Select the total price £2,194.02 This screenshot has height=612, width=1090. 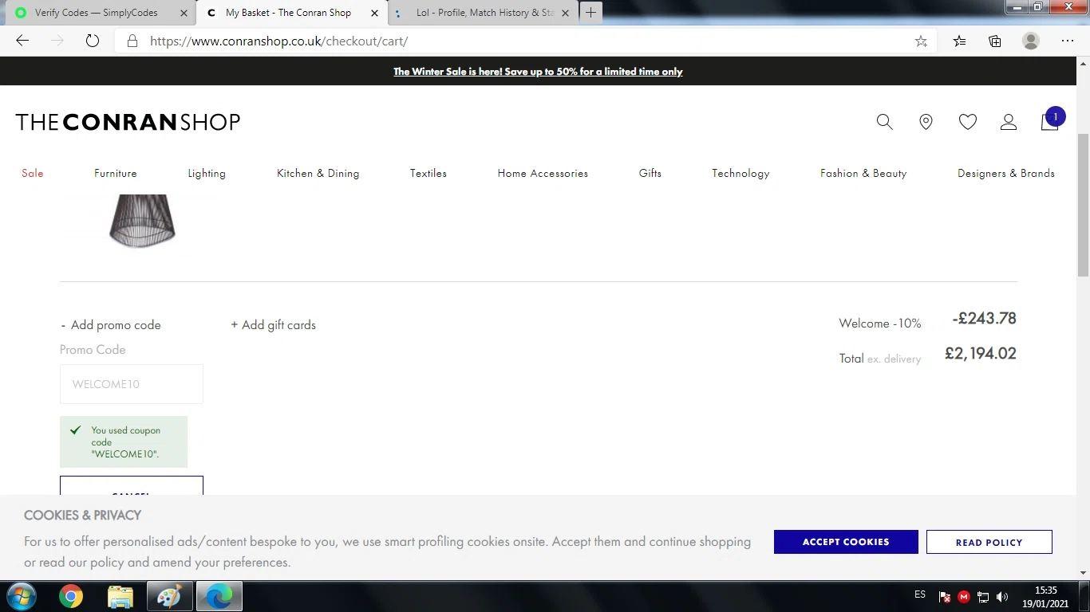pyautogui.click(x=981, y=354)
